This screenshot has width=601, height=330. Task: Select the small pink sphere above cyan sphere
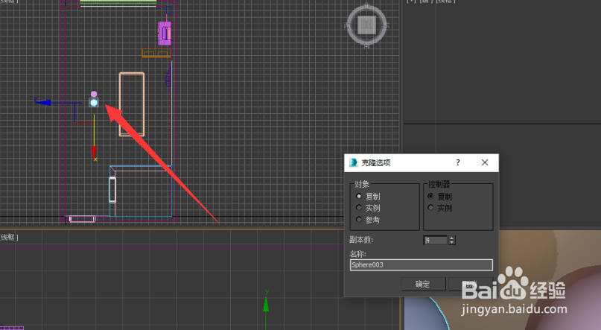pos(94,94)
